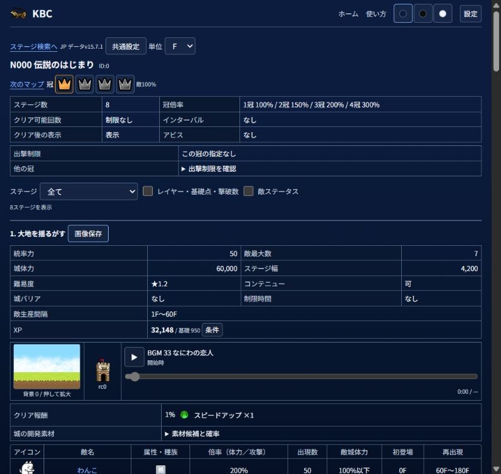Enable 敵ステータス checkbox
The image size is (501, 474).
click(x=248, y=191)
